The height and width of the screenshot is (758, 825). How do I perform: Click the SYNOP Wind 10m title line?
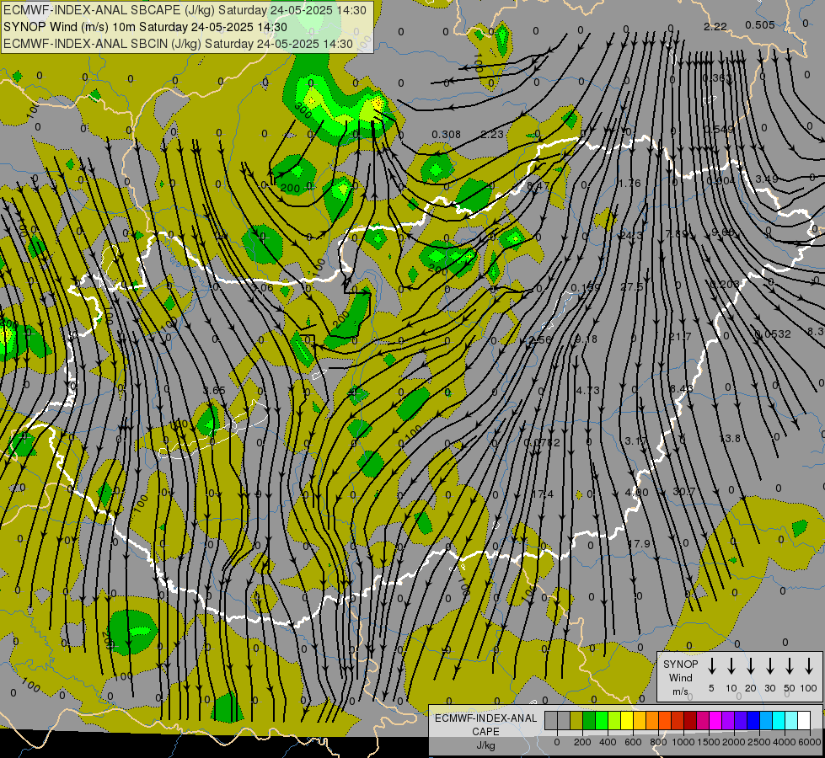coord(145,27)
